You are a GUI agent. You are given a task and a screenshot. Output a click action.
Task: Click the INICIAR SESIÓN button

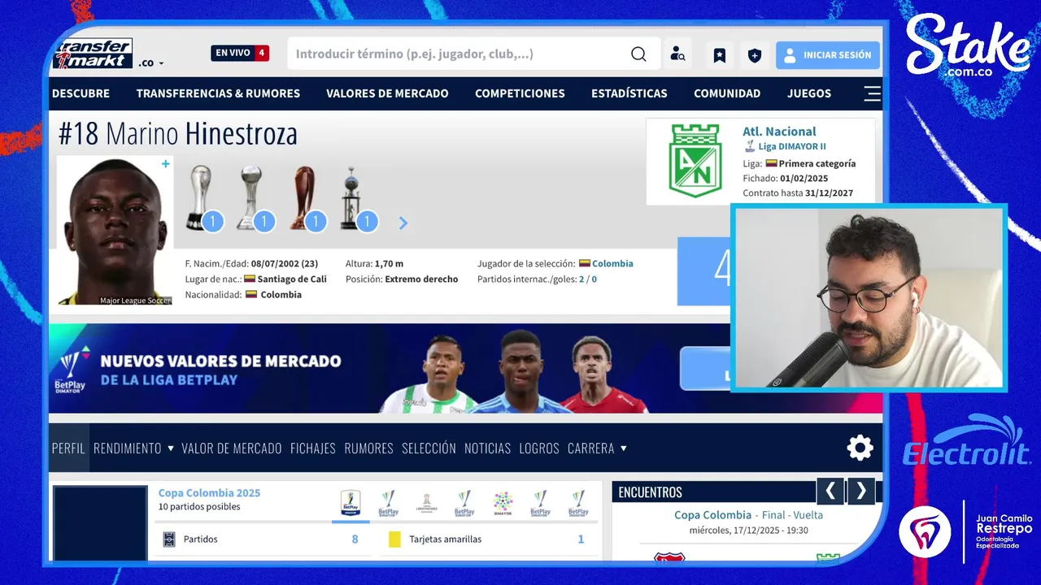828,55
